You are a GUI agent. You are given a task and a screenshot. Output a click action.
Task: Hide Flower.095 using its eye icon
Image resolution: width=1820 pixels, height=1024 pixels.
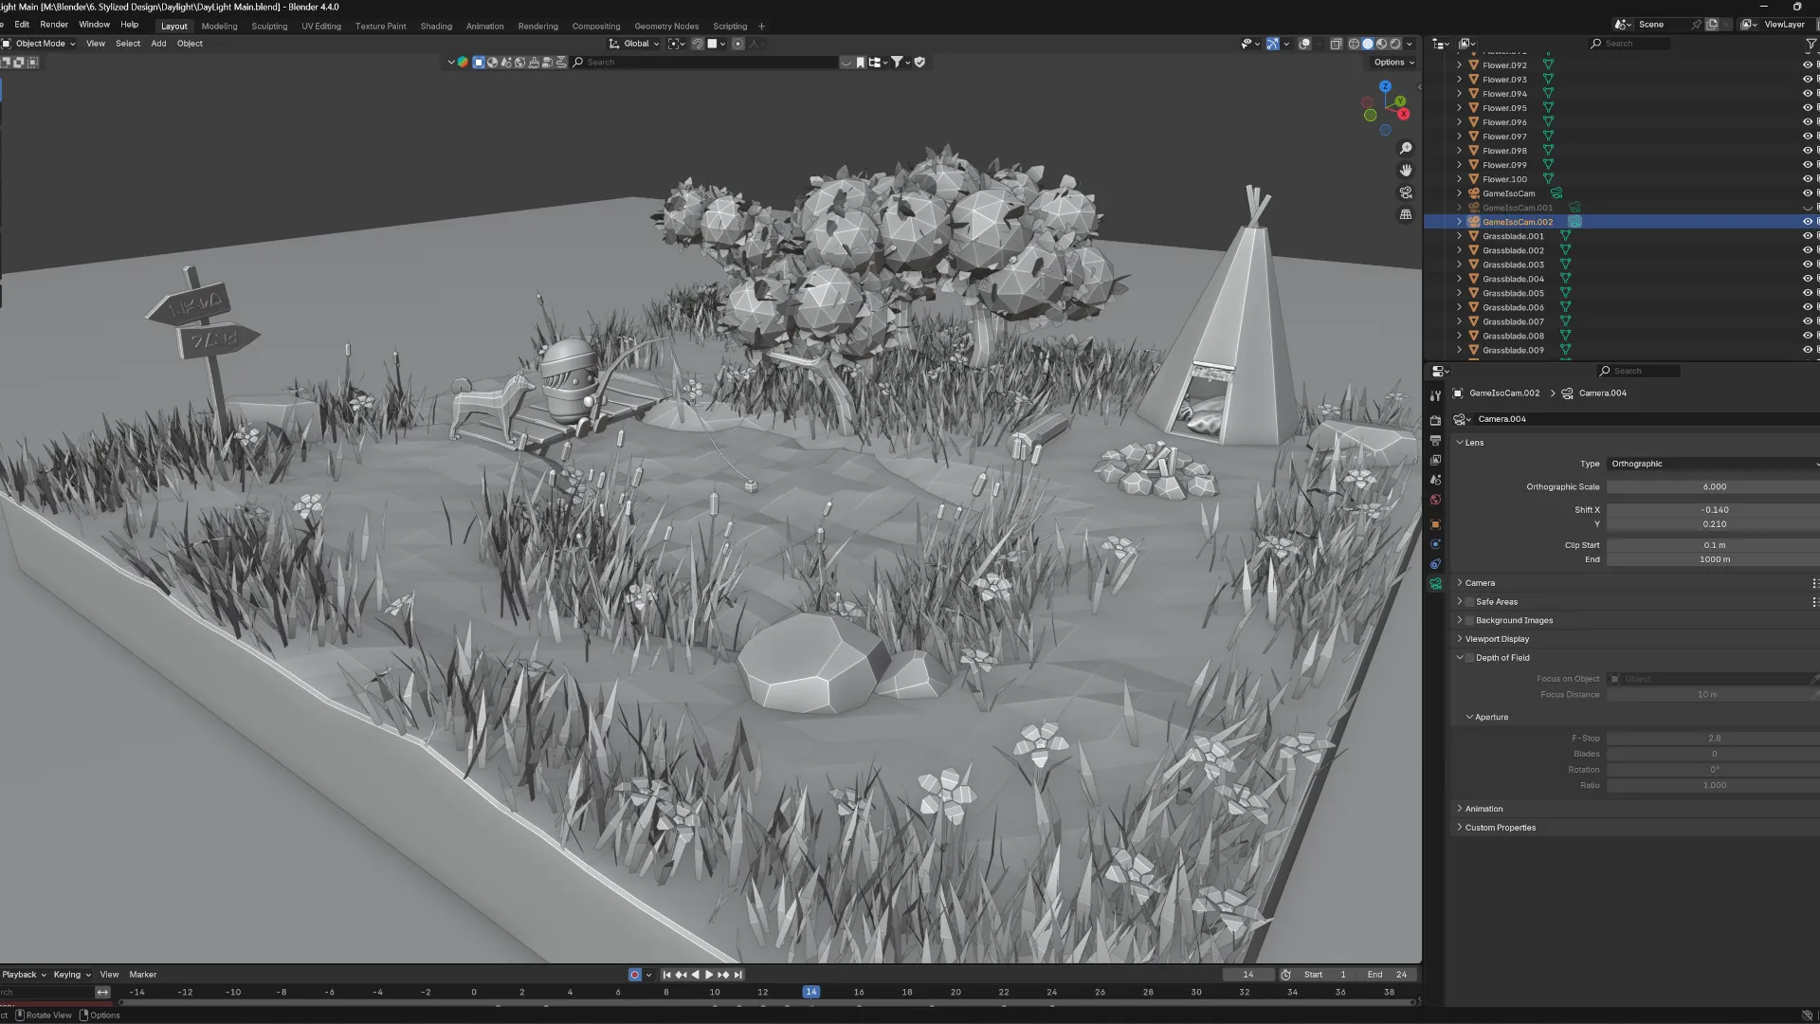point(1807,108)
